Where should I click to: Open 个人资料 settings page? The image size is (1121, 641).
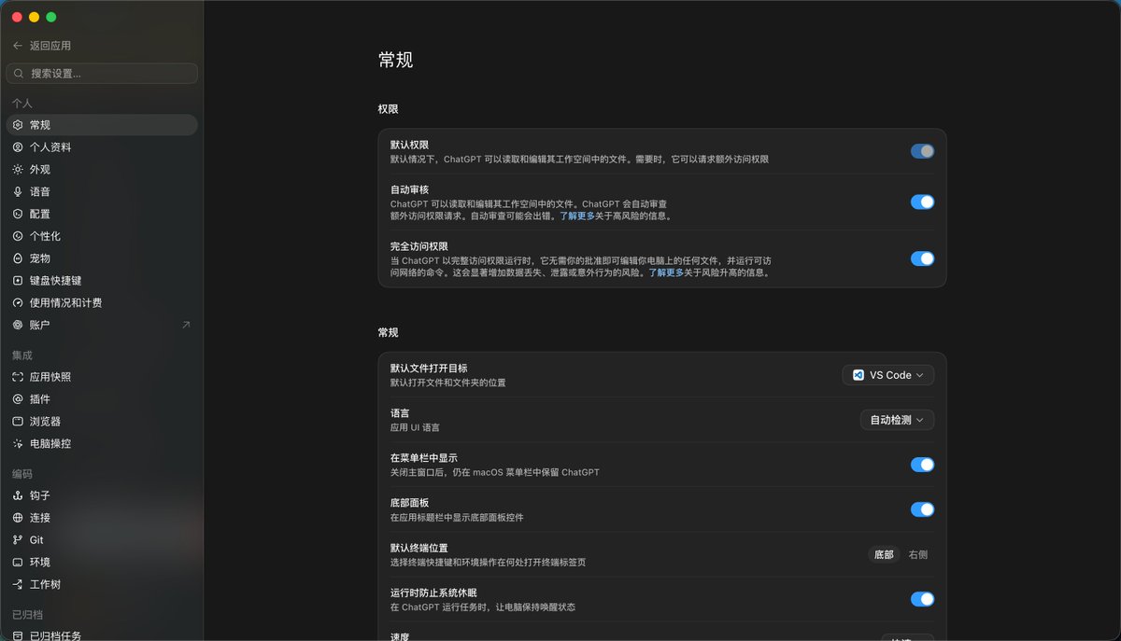tap(102, 147)
